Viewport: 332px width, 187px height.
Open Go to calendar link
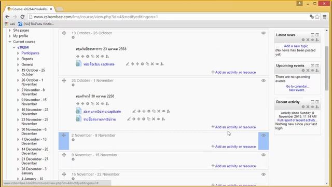pos(297,87)
